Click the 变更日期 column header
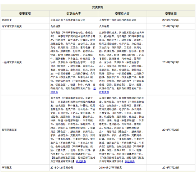The image size is (196, 172). (171, 14)
